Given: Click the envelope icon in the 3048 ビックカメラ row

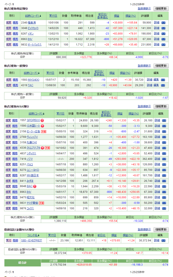Looking at the screenshot, I should [x=164, y=28].
